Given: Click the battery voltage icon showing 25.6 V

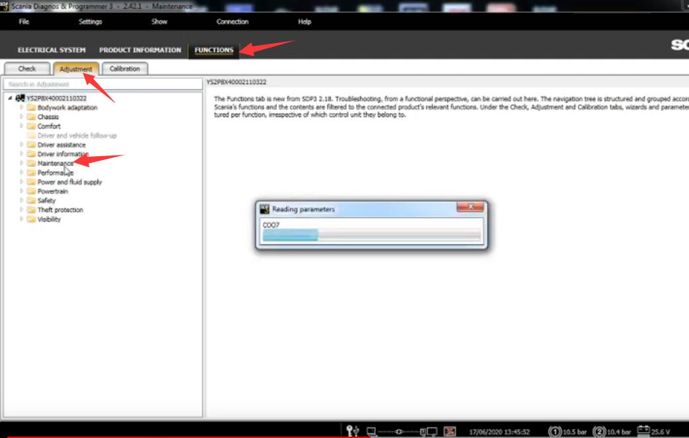Looking at the screenshot, I should click(x=643, y=431).
